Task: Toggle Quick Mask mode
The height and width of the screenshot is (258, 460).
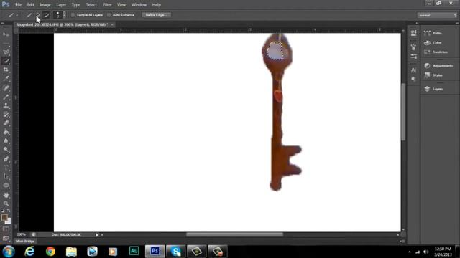Action: coord(6,229)
